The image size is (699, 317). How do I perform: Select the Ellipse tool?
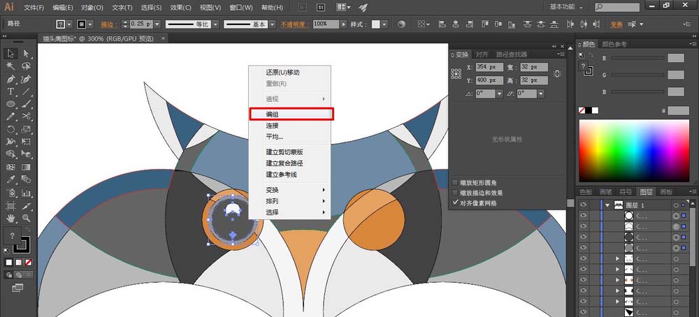tap(11, 104)
